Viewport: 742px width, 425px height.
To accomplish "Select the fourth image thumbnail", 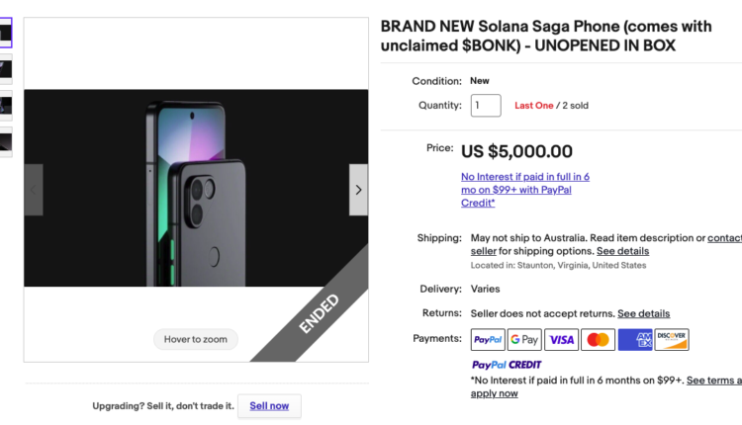I will (6, 142).
